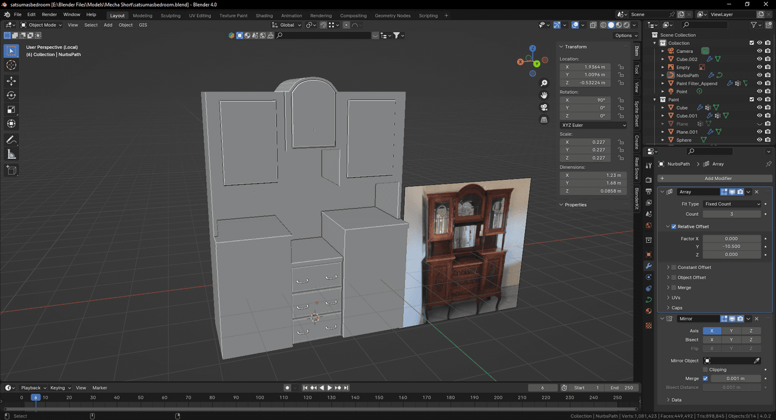This screenshot has width=776, height=420.
Task: Hide the Camera object in outliner
Action: click(759, 51)
